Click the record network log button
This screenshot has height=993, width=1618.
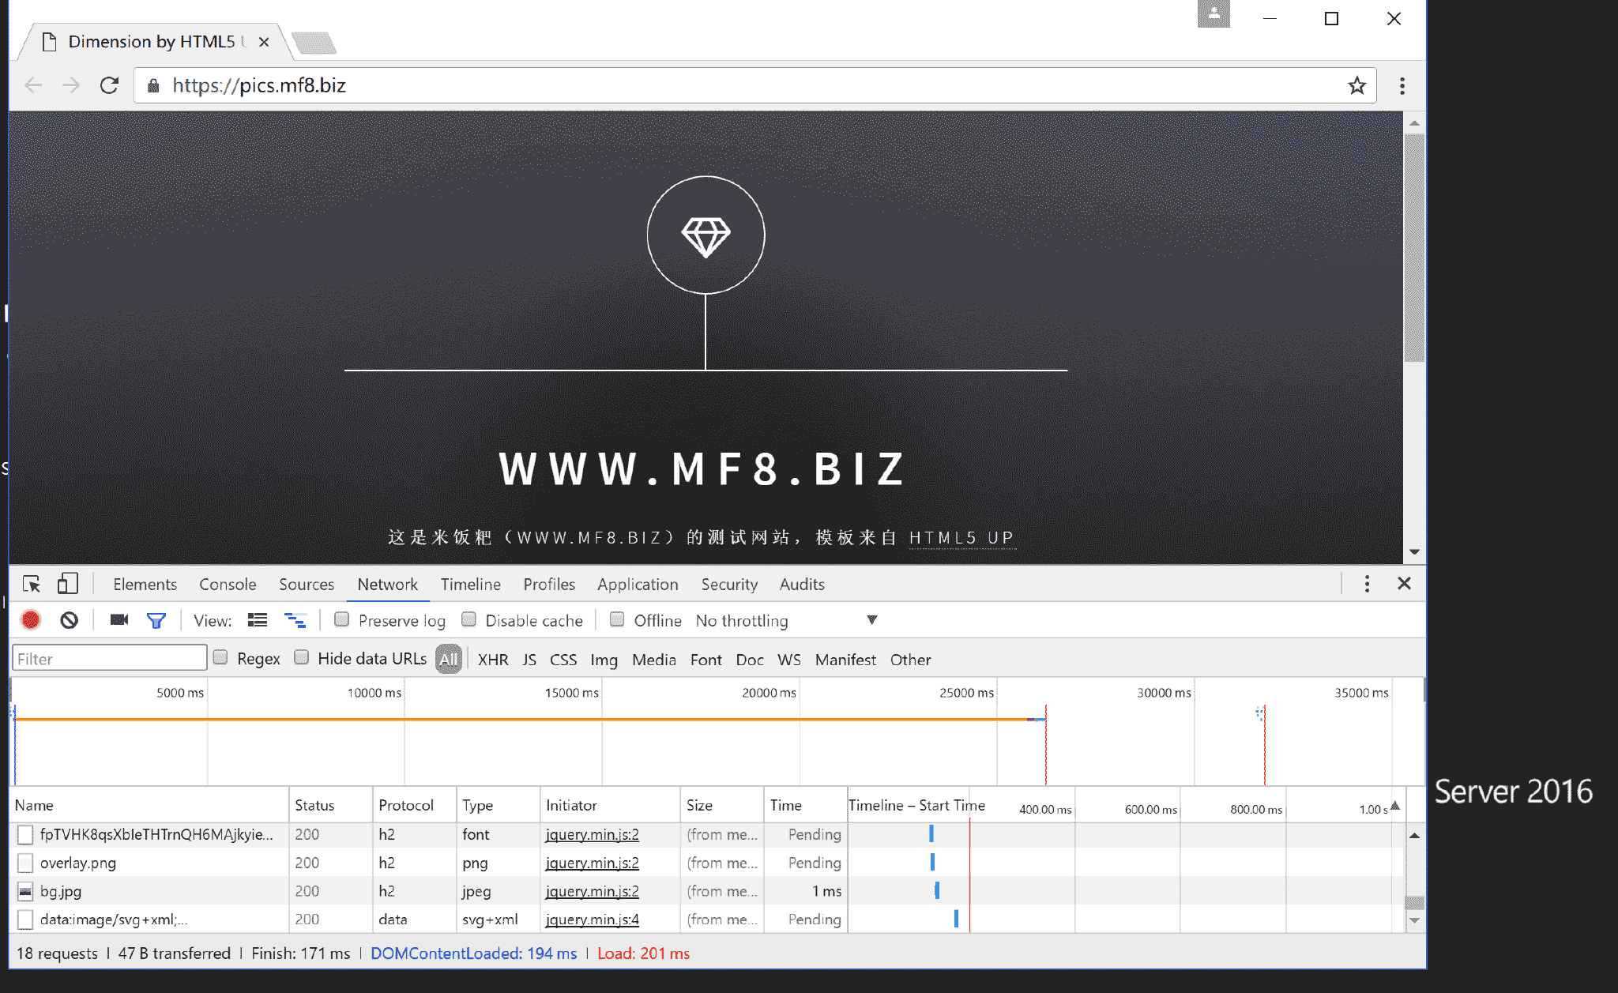click(31, 620)
